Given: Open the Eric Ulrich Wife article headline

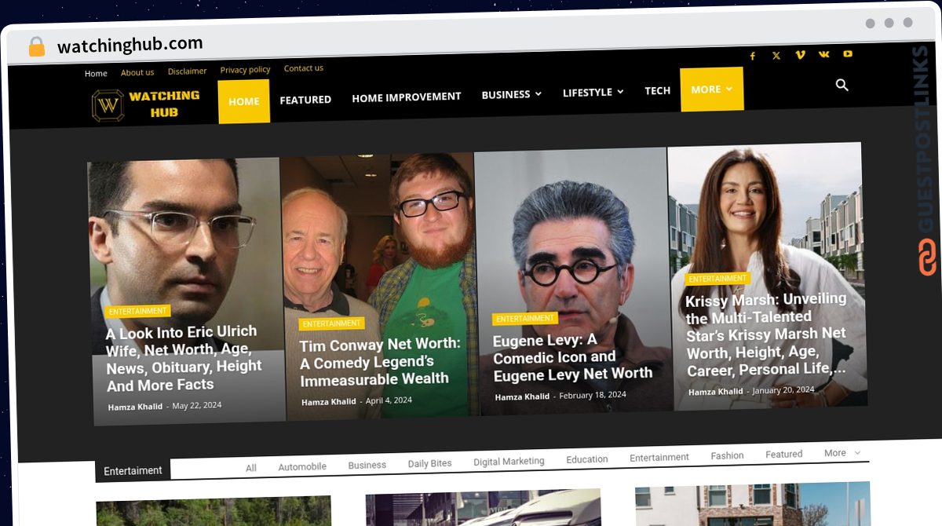Looking at the screenshot, I should tap(184, 358).
